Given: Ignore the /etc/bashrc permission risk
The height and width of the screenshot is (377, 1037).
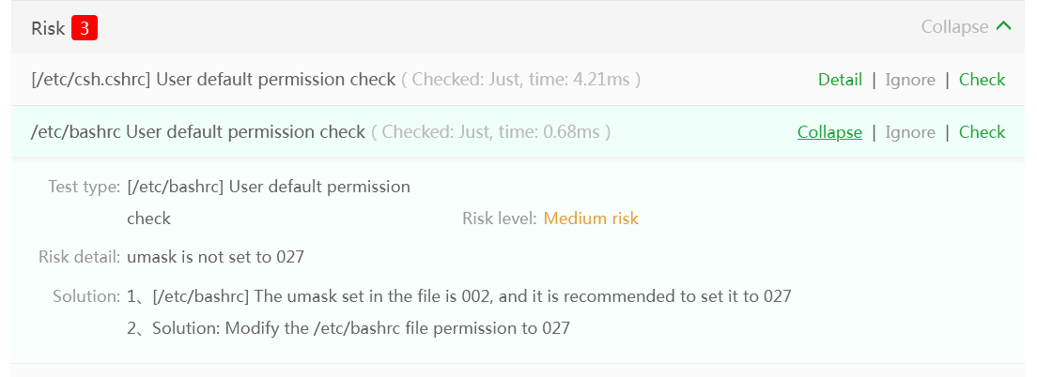Looking at the screenshot, I should (x=910, y=132).
